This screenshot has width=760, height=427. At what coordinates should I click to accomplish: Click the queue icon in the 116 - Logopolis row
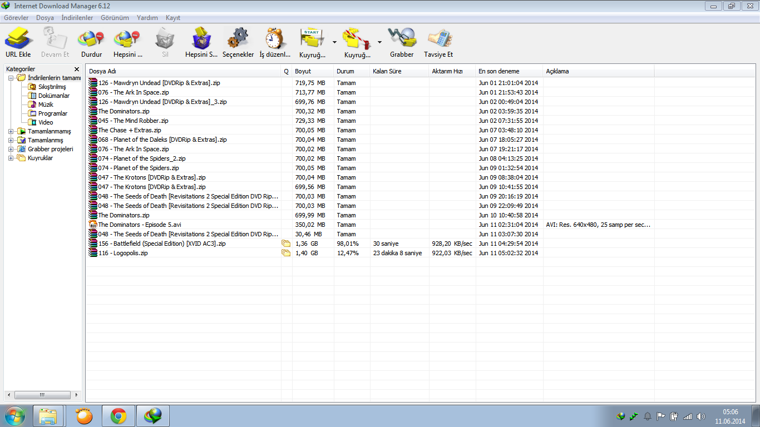click(x=286, y=253)
